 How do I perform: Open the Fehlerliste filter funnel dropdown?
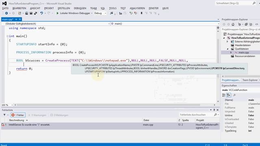[x=6, y=115]
